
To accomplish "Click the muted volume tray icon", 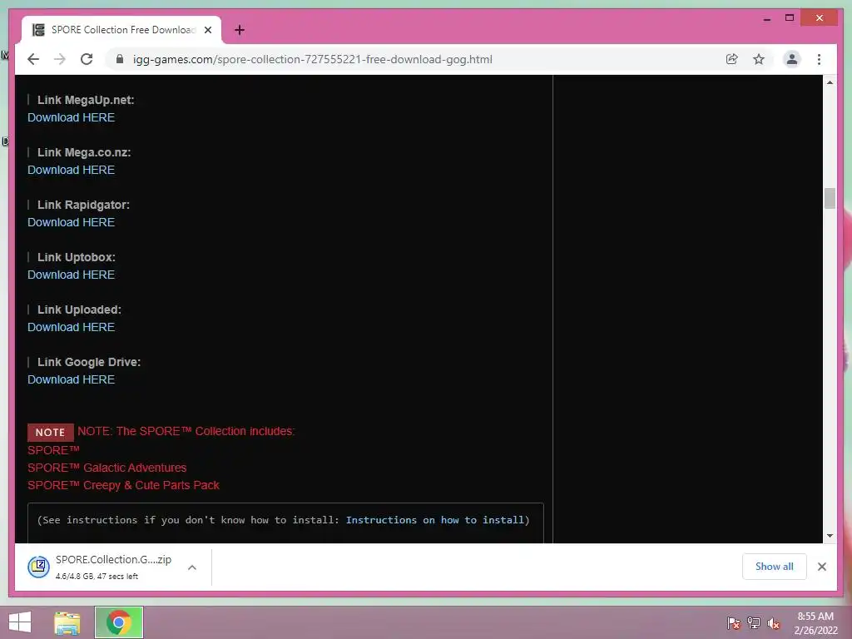I will 774,623.
